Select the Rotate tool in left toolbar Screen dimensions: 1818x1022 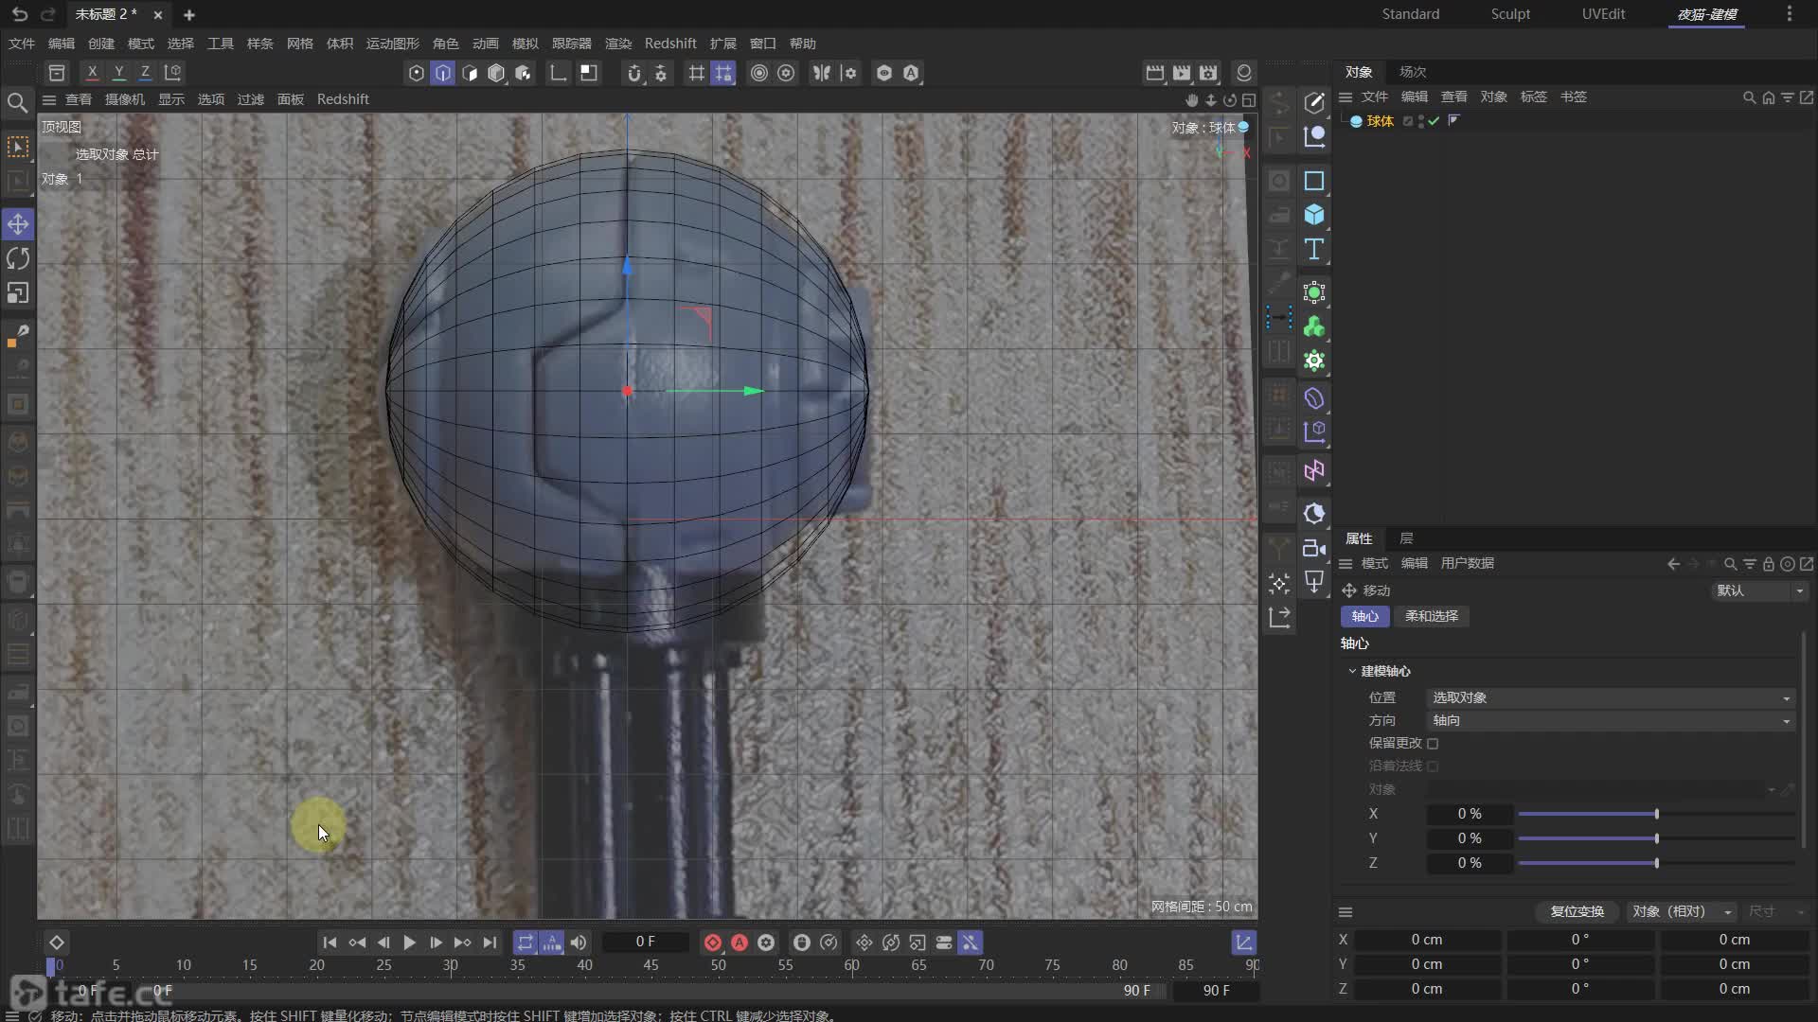tap(18, 258)
